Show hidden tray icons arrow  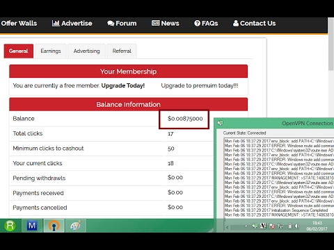[x=246, y=226]
